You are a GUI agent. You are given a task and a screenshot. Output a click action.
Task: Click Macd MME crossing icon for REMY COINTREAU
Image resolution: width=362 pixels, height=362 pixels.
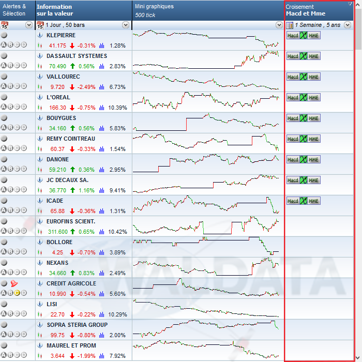(304, 139)
